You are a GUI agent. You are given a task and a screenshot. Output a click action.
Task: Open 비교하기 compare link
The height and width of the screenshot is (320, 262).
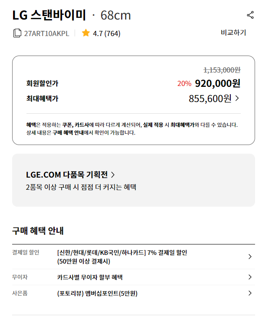[x=233, y=33]
